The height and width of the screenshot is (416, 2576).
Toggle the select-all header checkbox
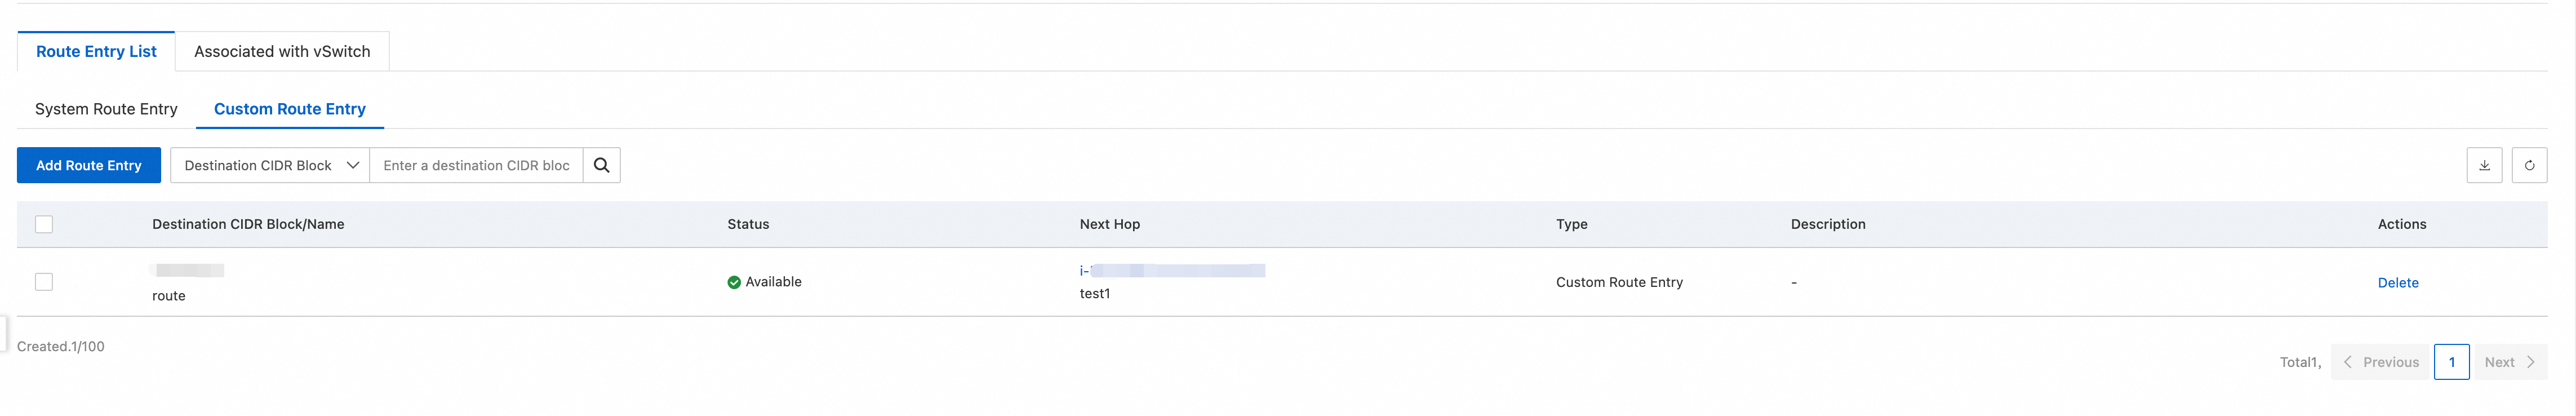44,224
